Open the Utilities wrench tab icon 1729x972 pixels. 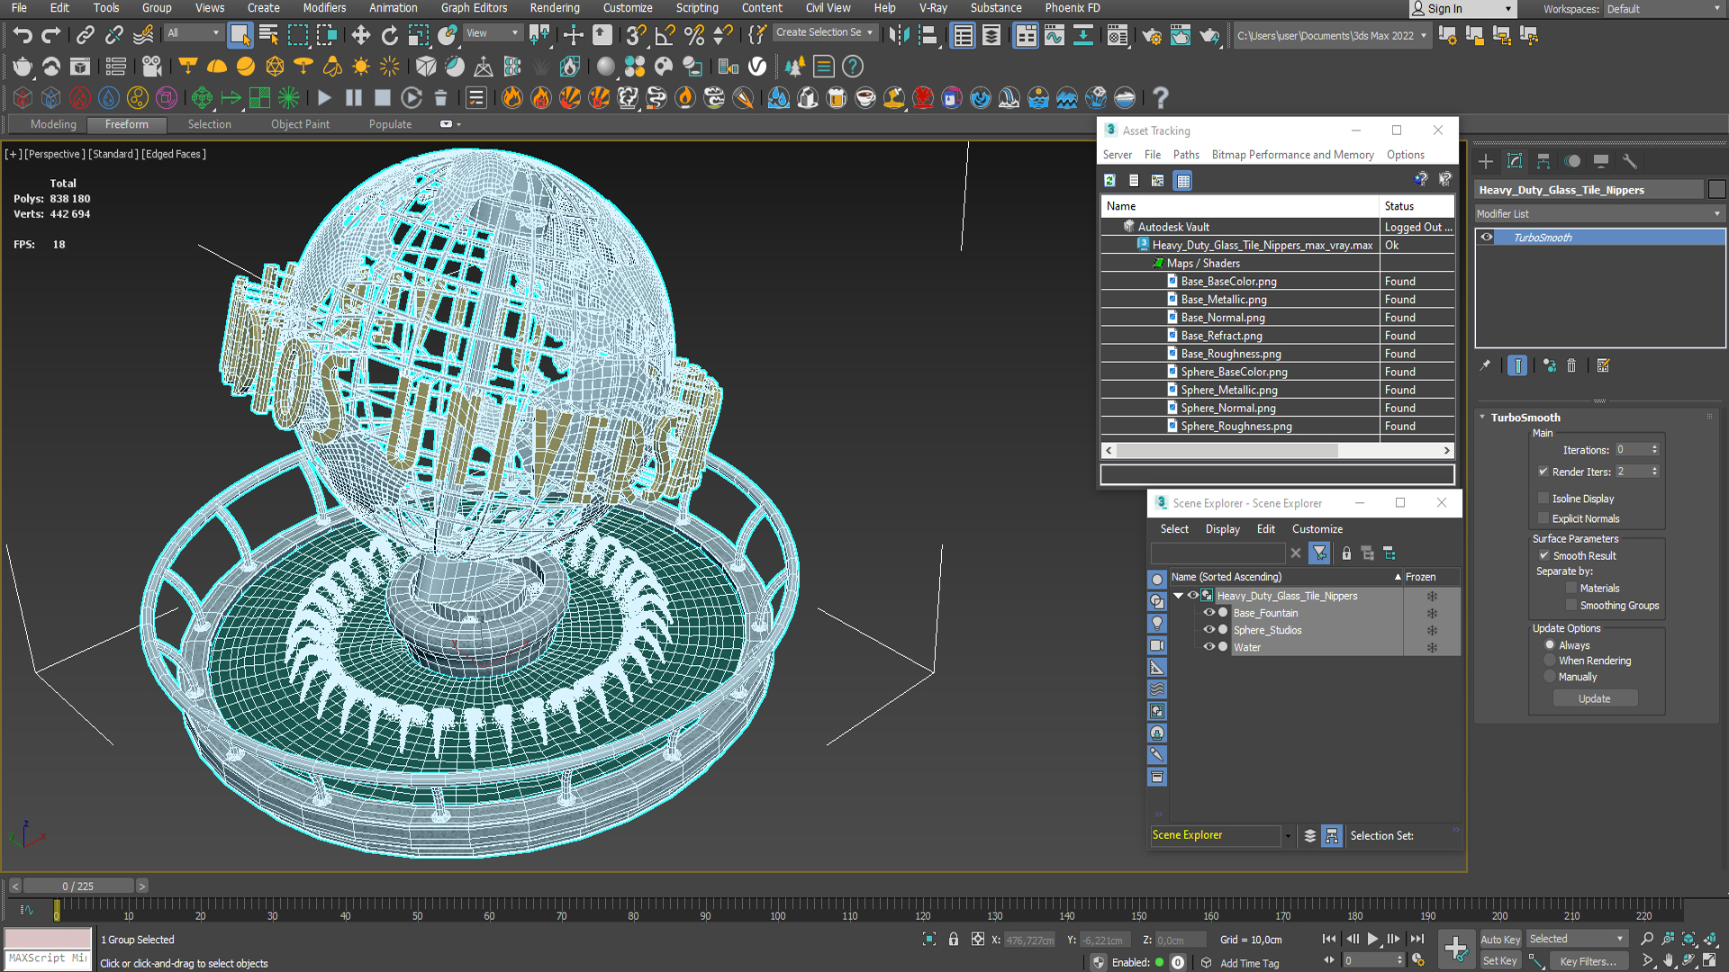1630,161
